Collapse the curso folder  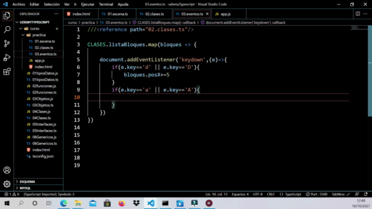(x=21, y=28)
